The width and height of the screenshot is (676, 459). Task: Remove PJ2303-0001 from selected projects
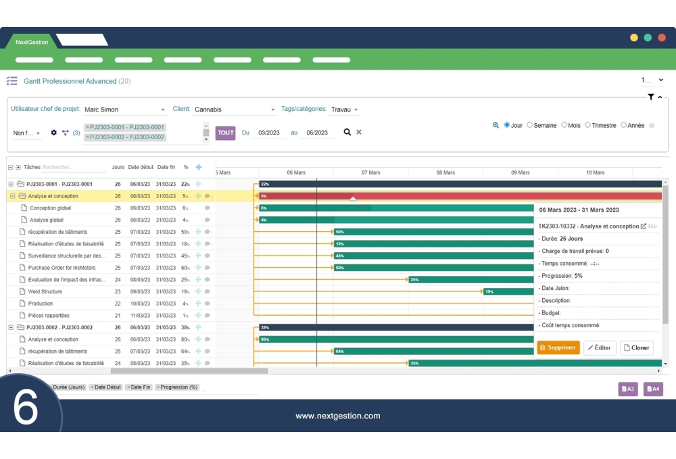tap(86, 127)
